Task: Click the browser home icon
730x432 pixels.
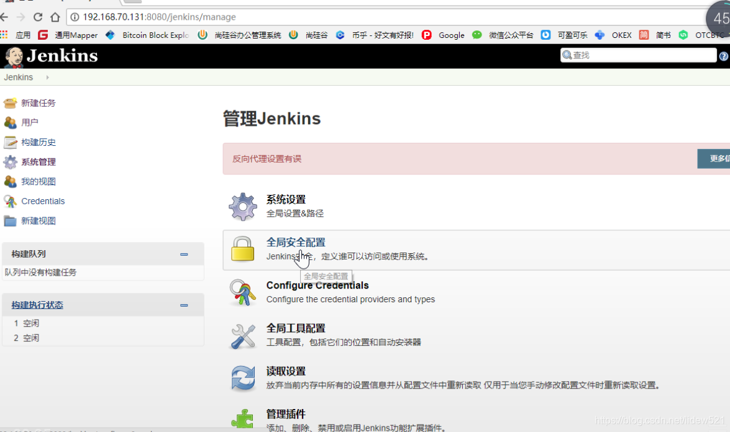Action: pos(55,17)
